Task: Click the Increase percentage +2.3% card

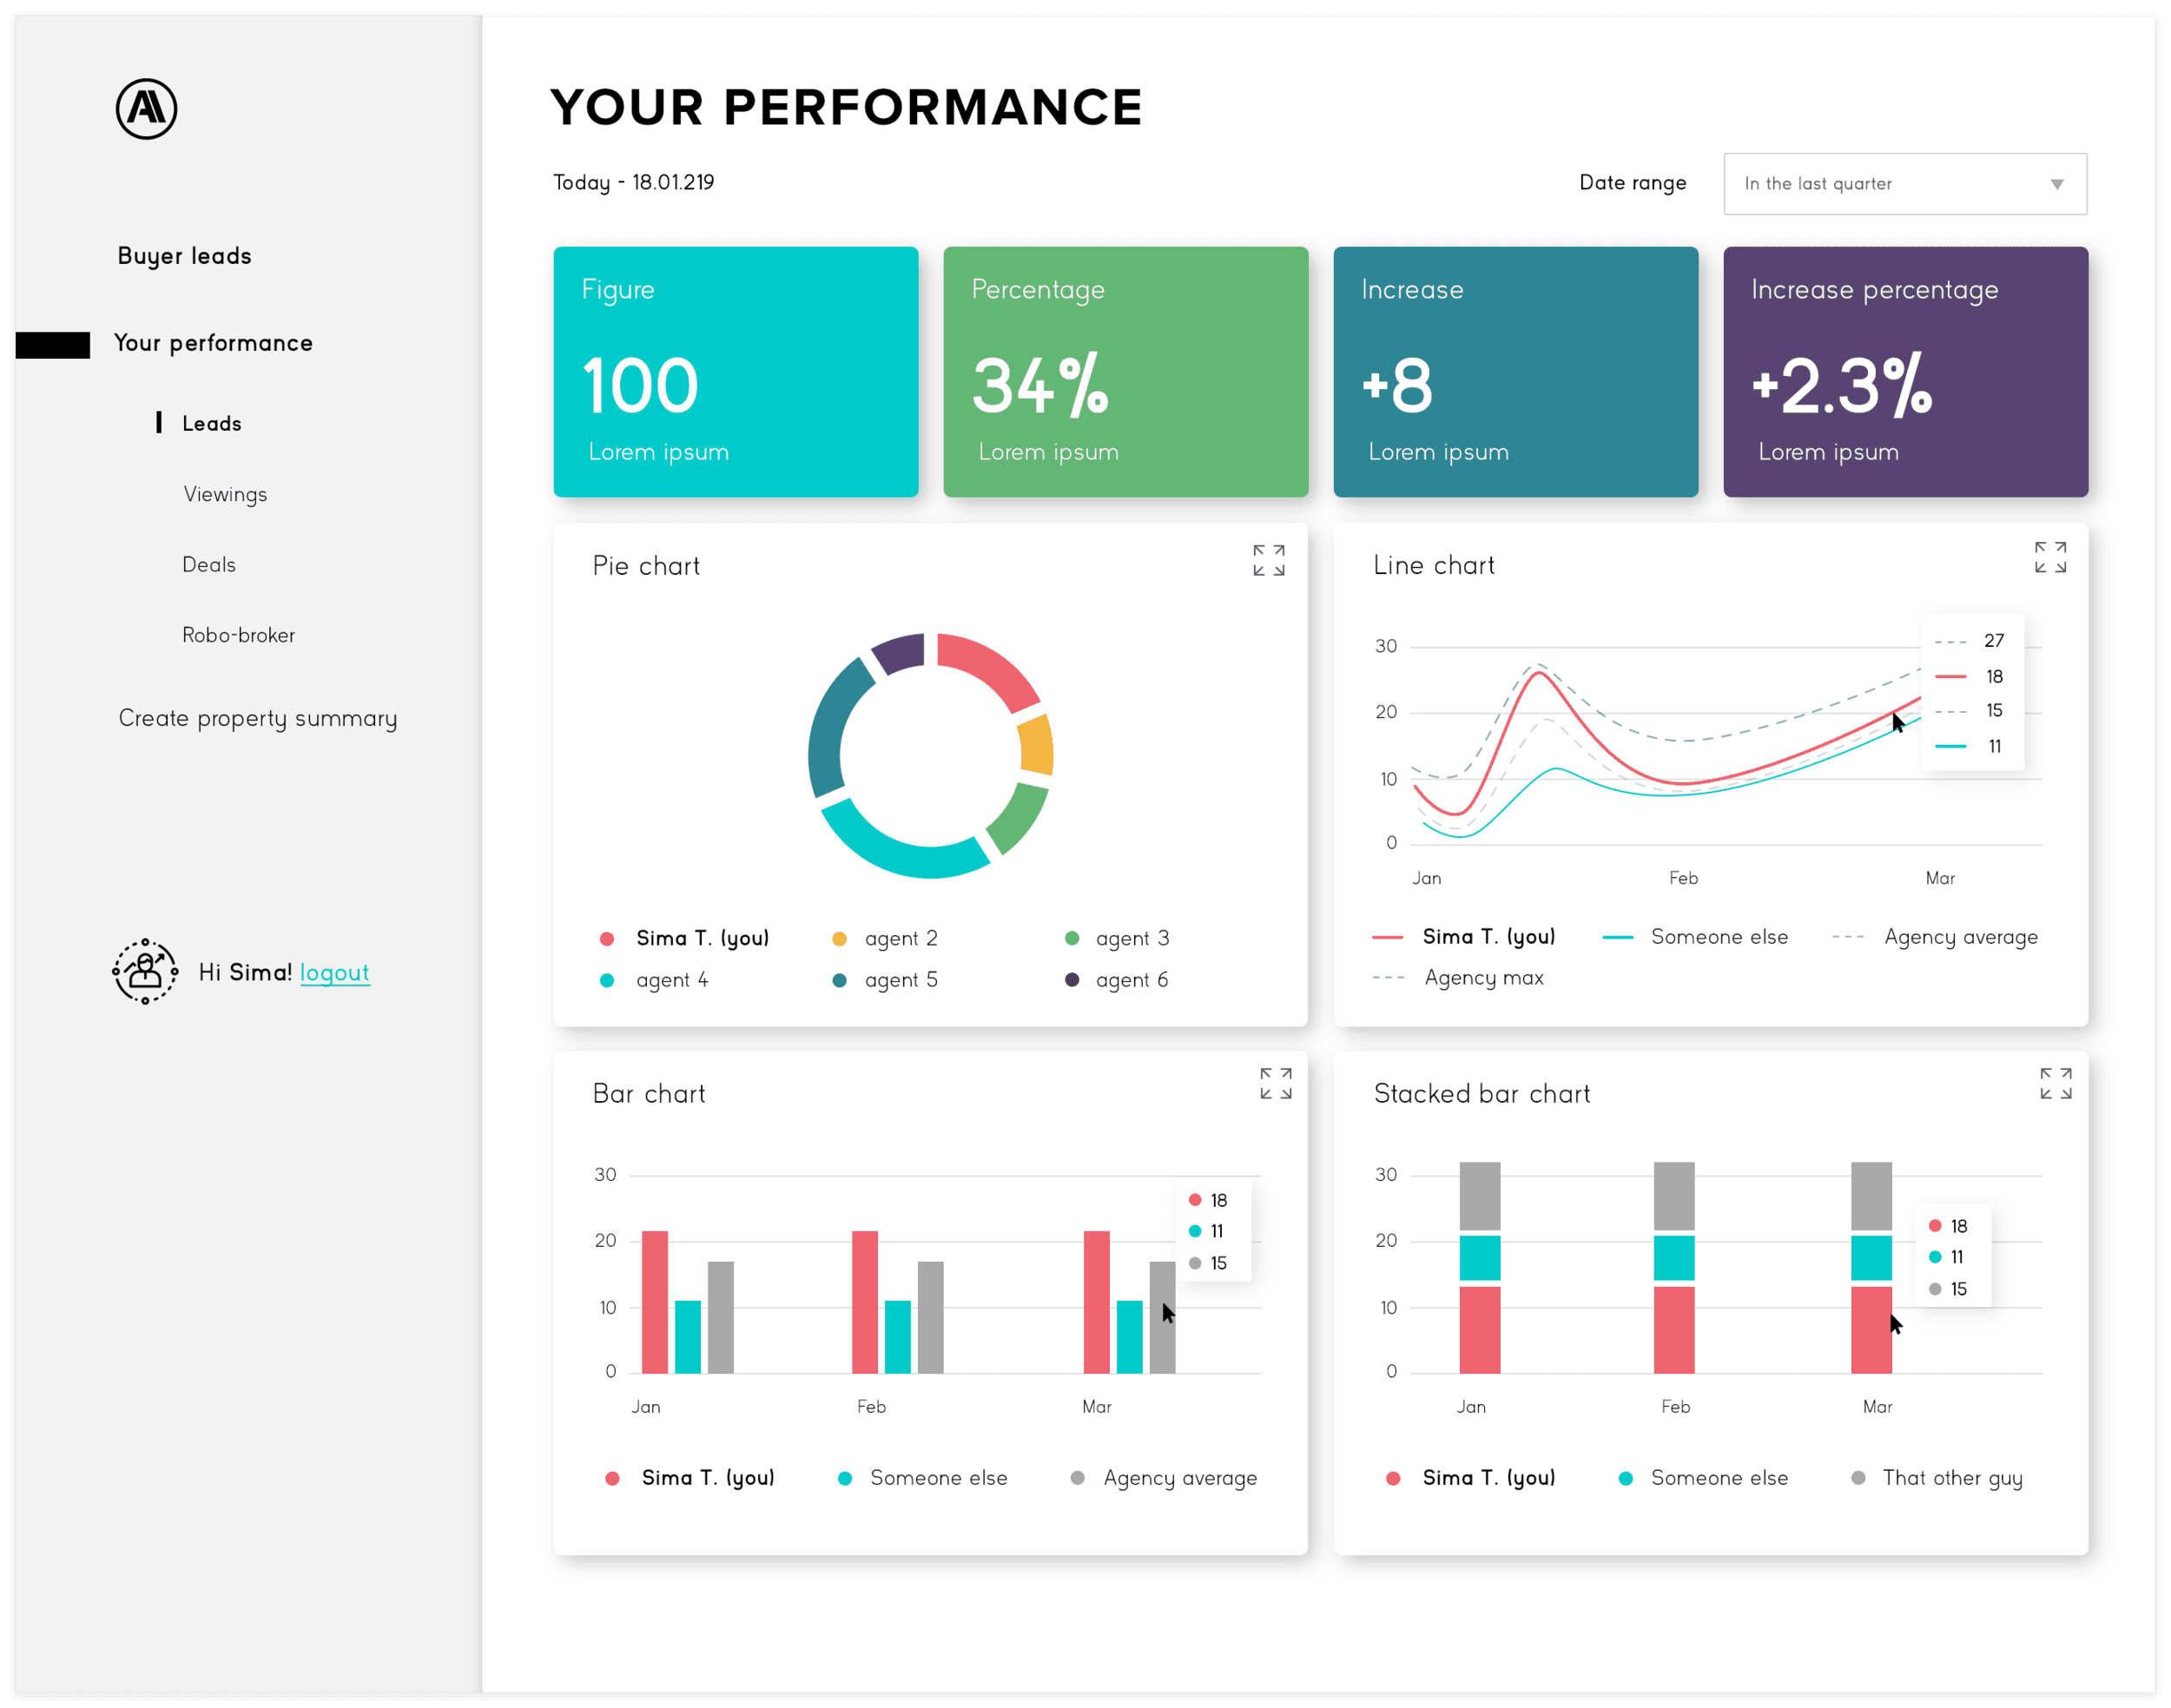Action: 1905,372
